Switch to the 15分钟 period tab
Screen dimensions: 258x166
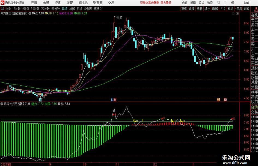(35, 8)
